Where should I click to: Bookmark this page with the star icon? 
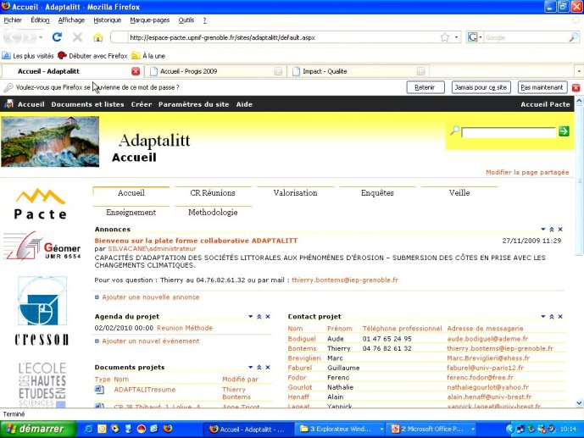pos(444,37)
